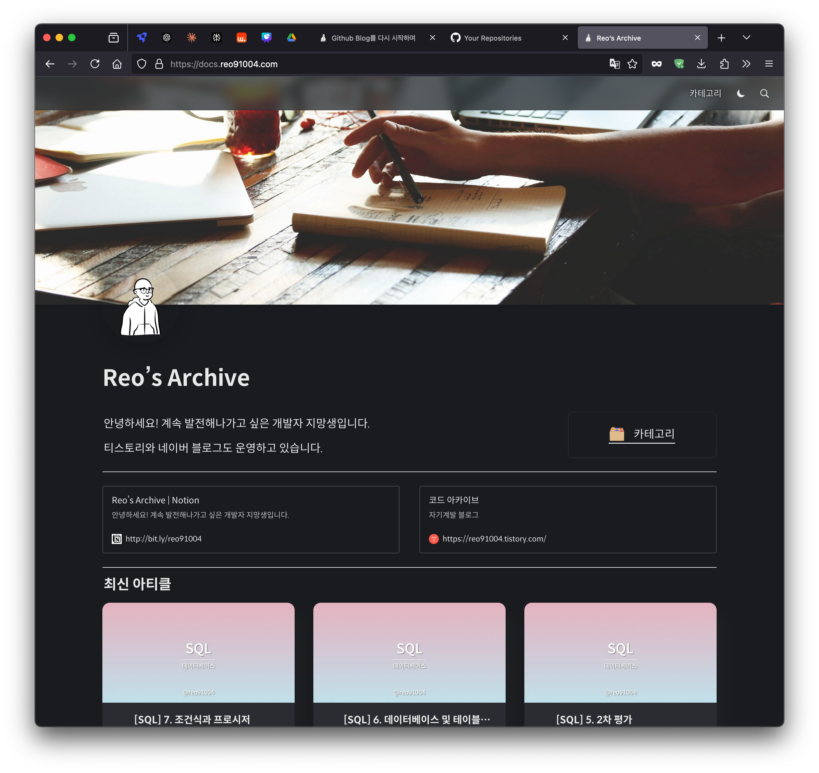The width and height of the screenshot is (819, 773).
Task: Click the URL address bar
Action: tap(371, 64)
